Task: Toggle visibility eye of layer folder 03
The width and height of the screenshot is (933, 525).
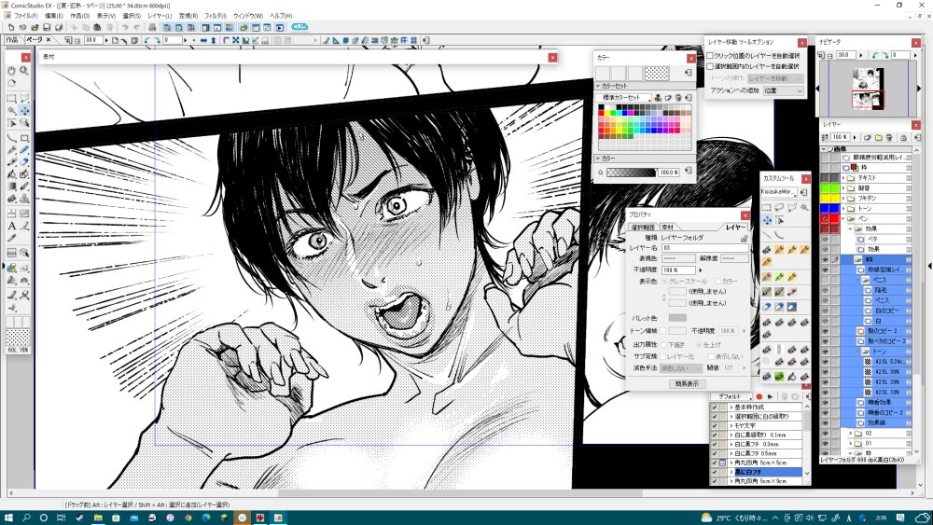Action: [826, 260]
